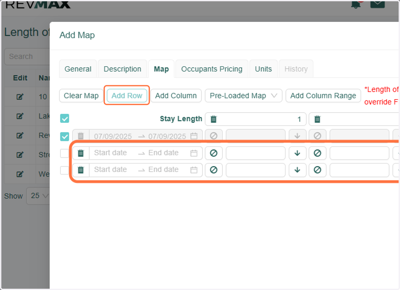This screenshot has width=400, height=290.
Task: Click the edit icon for the 'We' row
Action: pos(20,174)
